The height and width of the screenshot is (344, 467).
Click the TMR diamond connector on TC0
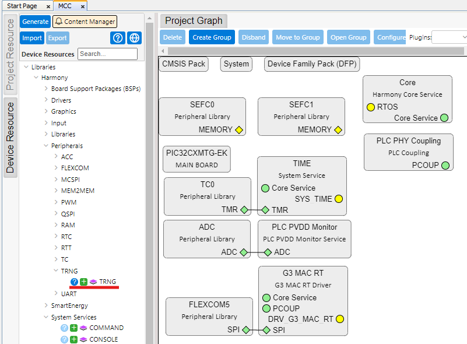244,210
